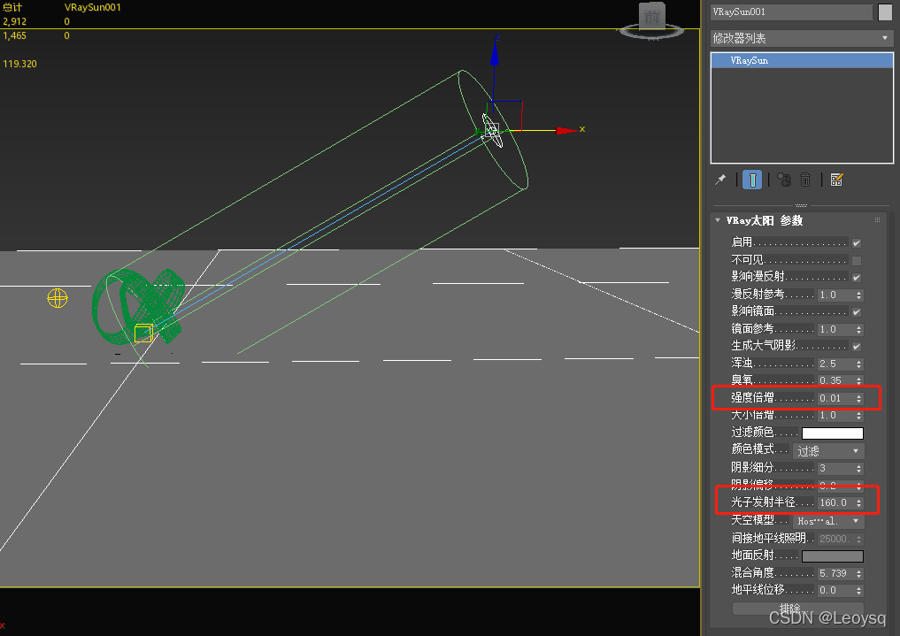The height and width of the screenshot is (636, 900).
Task: Click make unique icon
Action: coord(783,180)
